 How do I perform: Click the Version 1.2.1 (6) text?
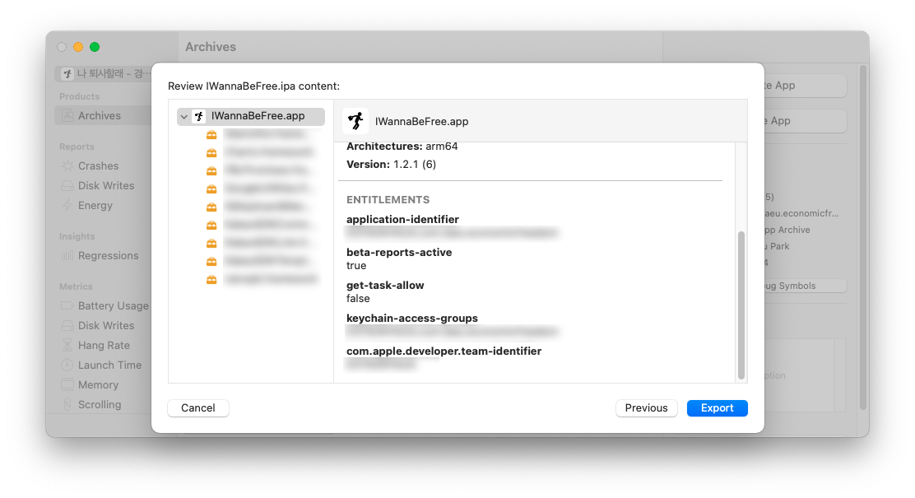pyautogui.click(x=391, y=164)
